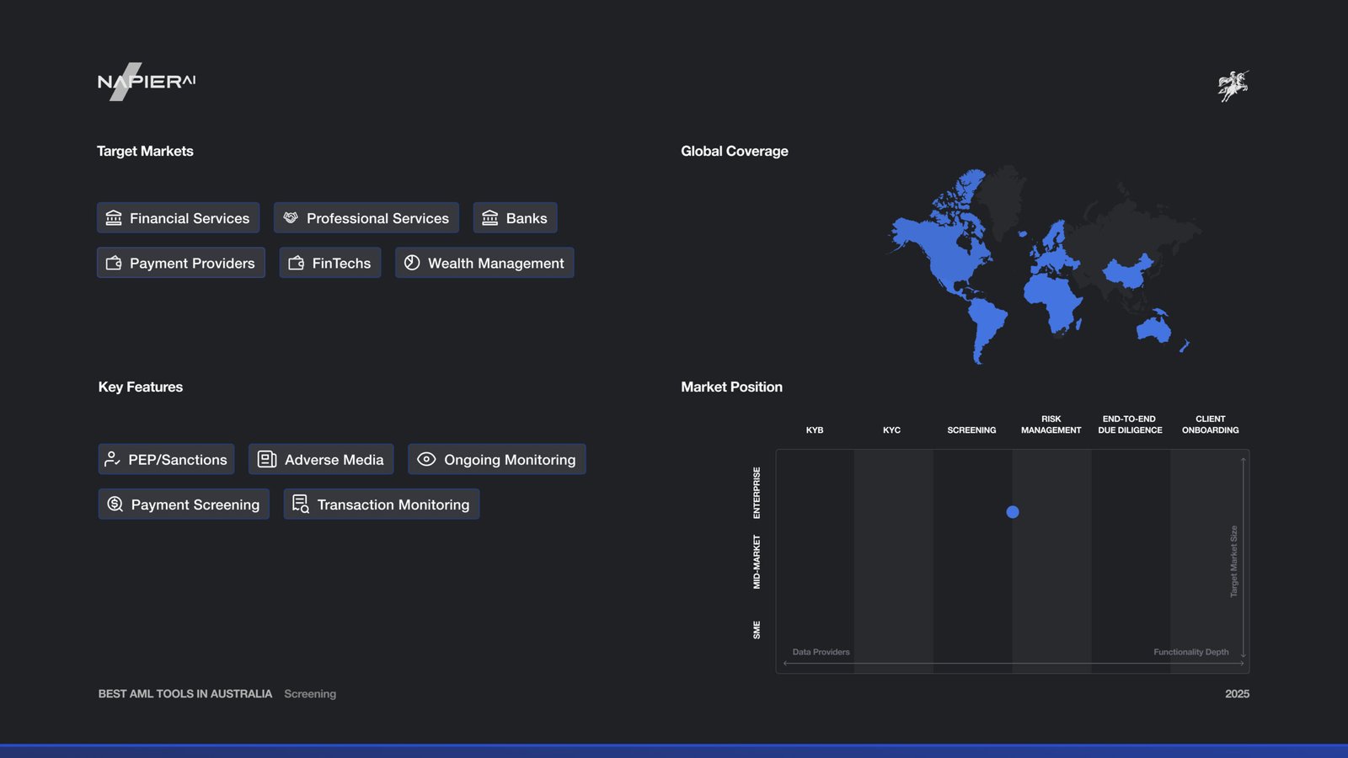The image size is (1348, 758).
Task: Choose the Transaction Monitoring feature chip
Action: [x=382, y=504]
